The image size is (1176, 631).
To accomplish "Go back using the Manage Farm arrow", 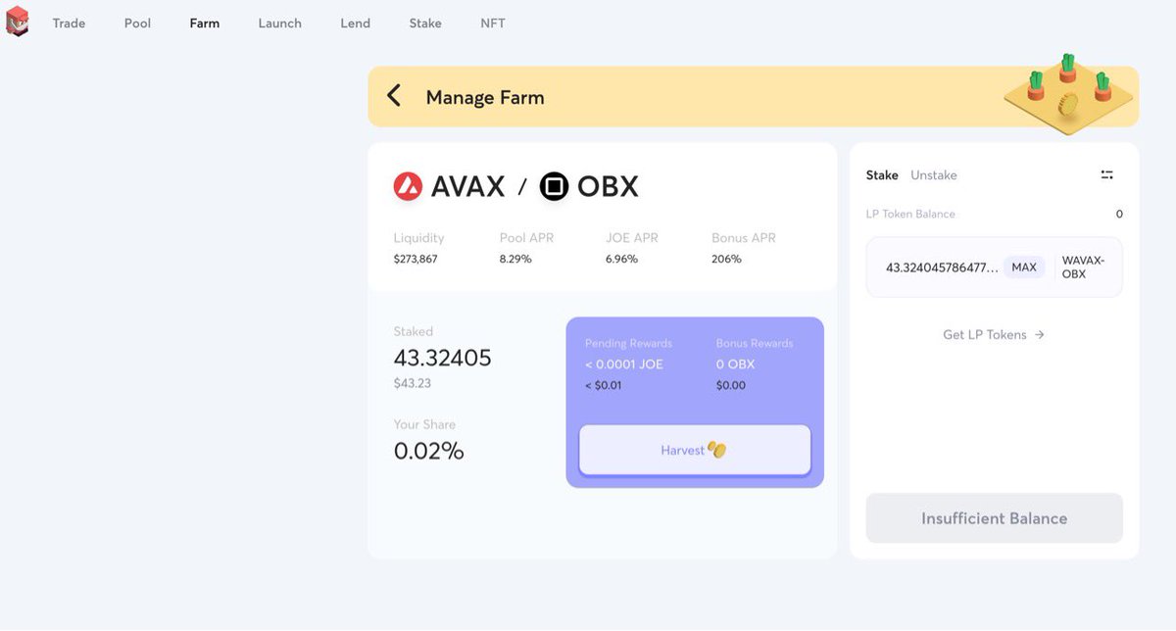I will tap(394, 96).
